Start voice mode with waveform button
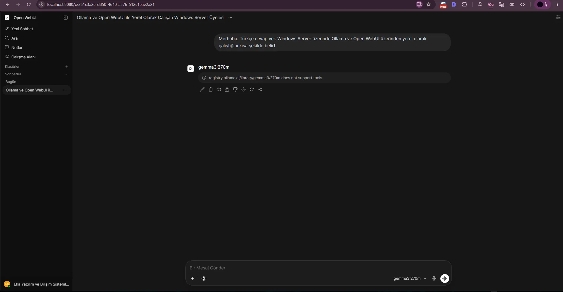 445,279
